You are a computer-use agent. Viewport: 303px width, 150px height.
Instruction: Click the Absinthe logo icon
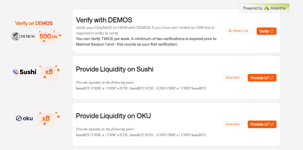click(x=266, y=8)
